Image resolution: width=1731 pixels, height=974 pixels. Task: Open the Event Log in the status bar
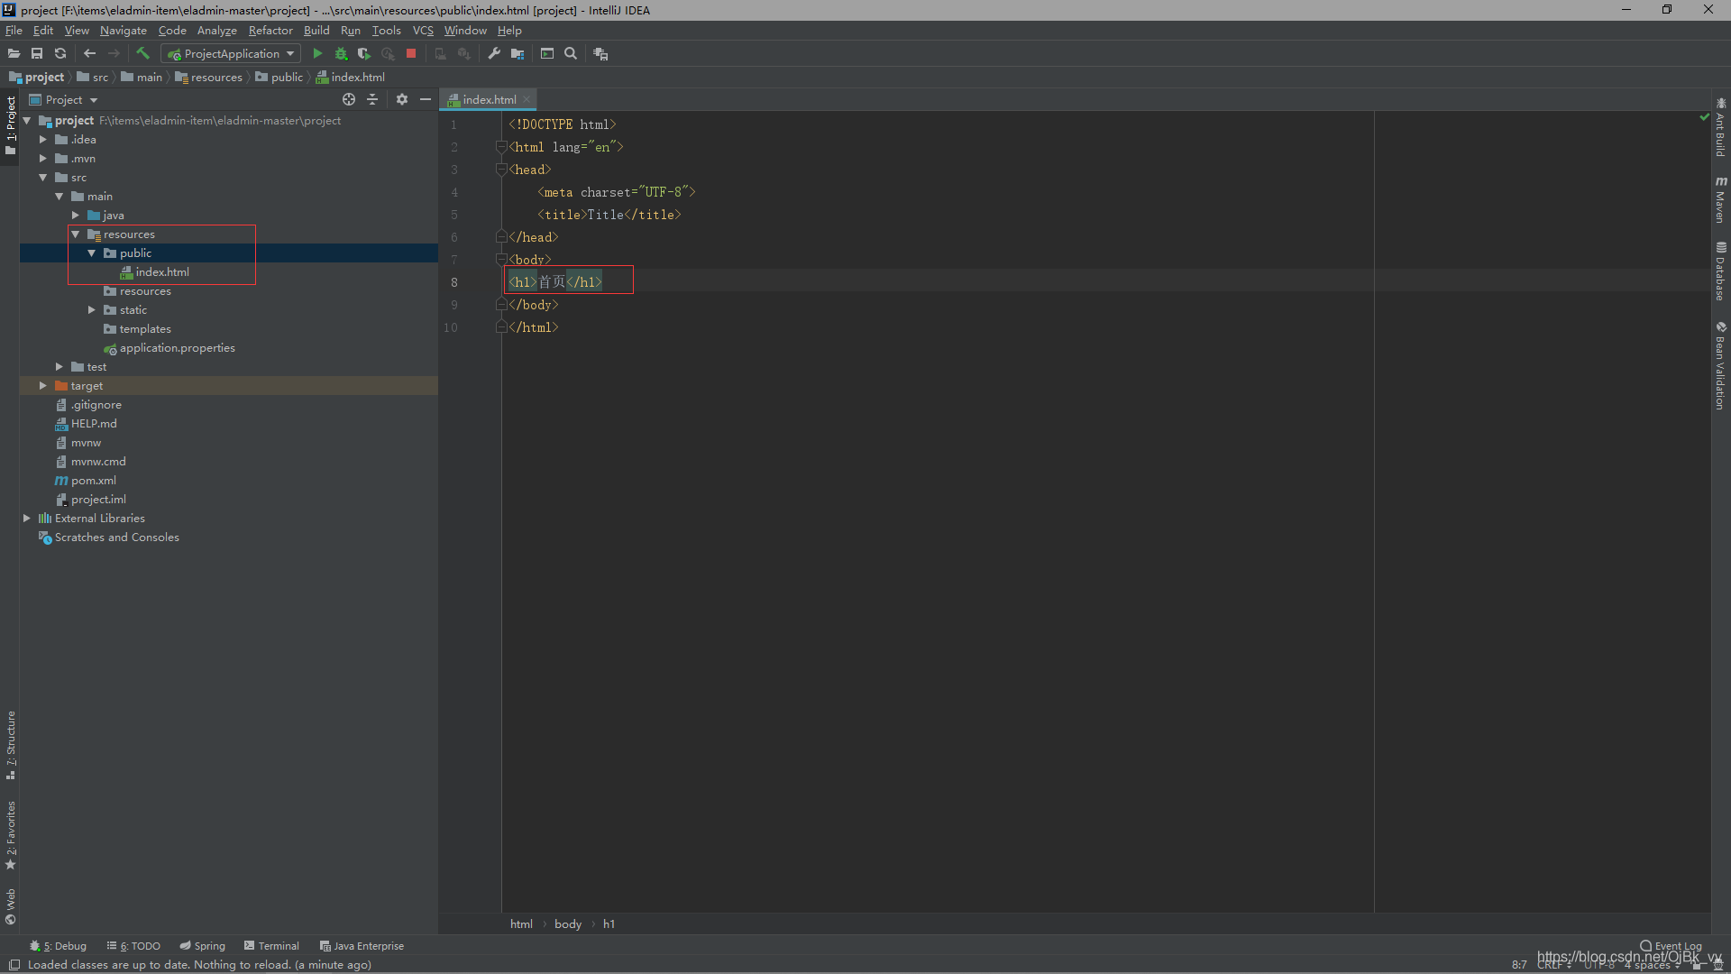point(1671,946)
